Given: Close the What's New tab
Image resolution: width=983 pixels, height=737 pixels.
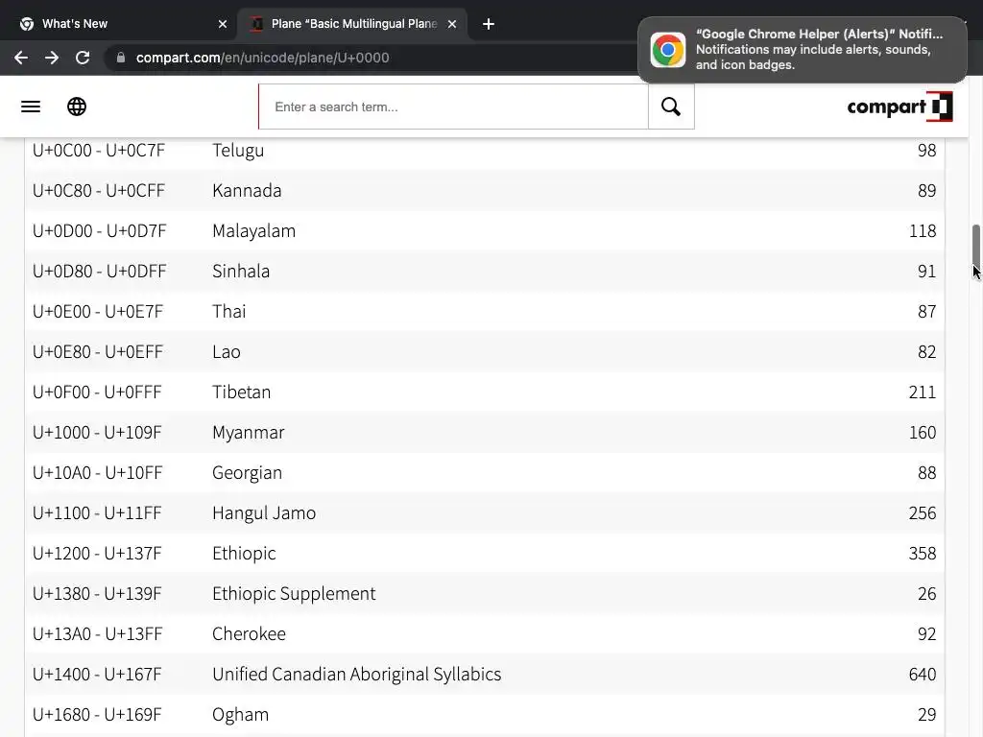Looking at the screenshot, I should (x=223, y=24).
